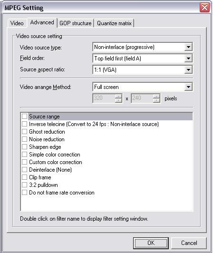Enable the Source range checkbox
Image resolution: width=213 pixels, height=253 pixels.
25,117
